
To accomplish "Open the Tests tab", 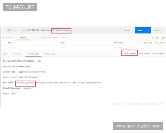I will point(64,37).
